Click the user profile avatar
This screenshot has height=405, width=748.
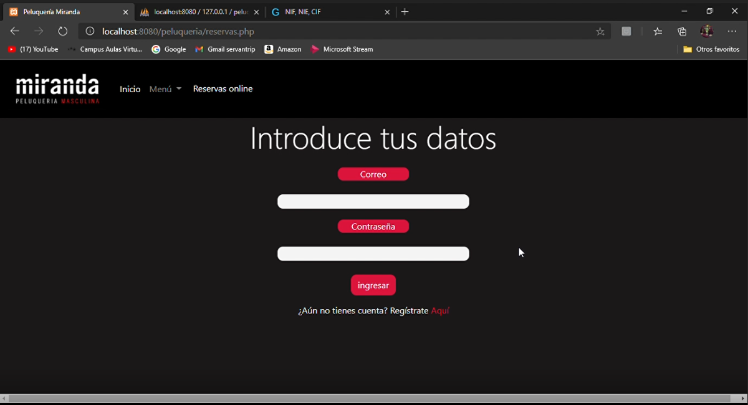(x=706, y=31)
